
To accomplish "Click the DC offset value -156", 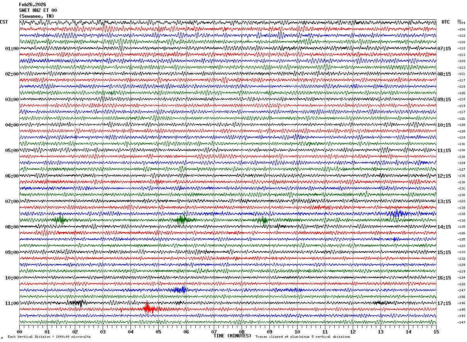I will [x=461, y=297].
